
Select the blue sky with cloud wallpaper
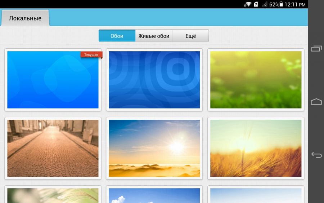pos(154,195)
